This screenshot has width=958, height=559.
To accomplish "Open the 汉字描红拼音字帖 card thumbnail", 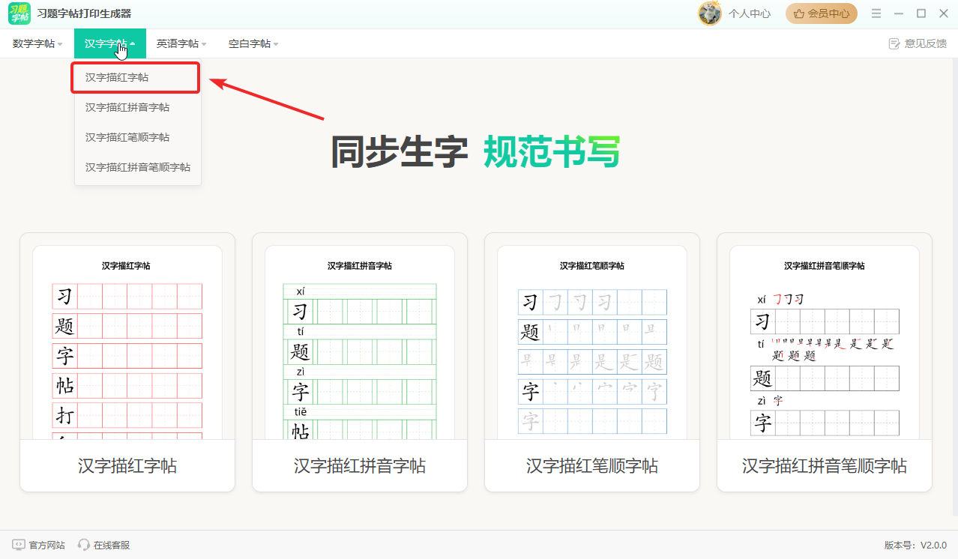I will coord(360,342).
